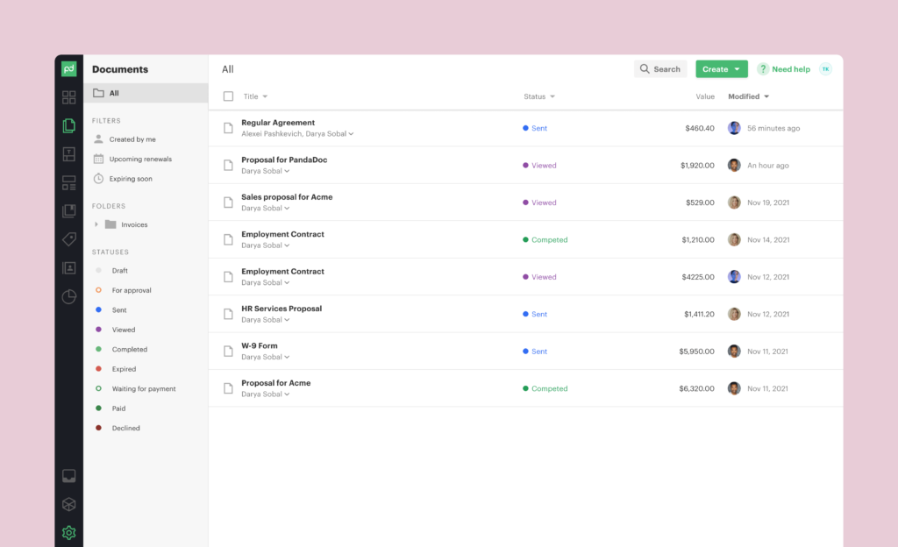Open the Contacts icon in left rail
The image size is (898, 547).
(68, 268)
